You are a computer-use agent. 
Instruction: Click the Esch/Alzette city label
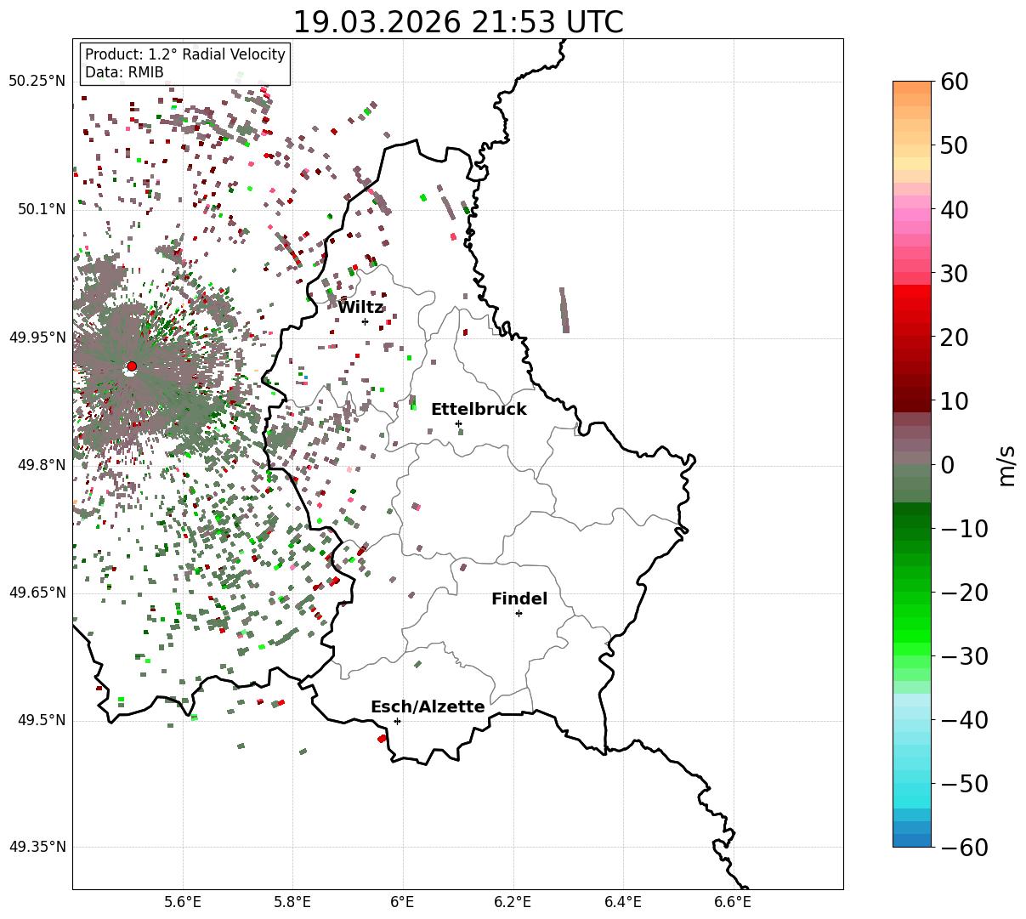pyautogui.click(x=428, y=707)
